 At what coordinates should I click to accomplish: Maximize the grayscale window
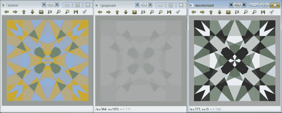171,5
